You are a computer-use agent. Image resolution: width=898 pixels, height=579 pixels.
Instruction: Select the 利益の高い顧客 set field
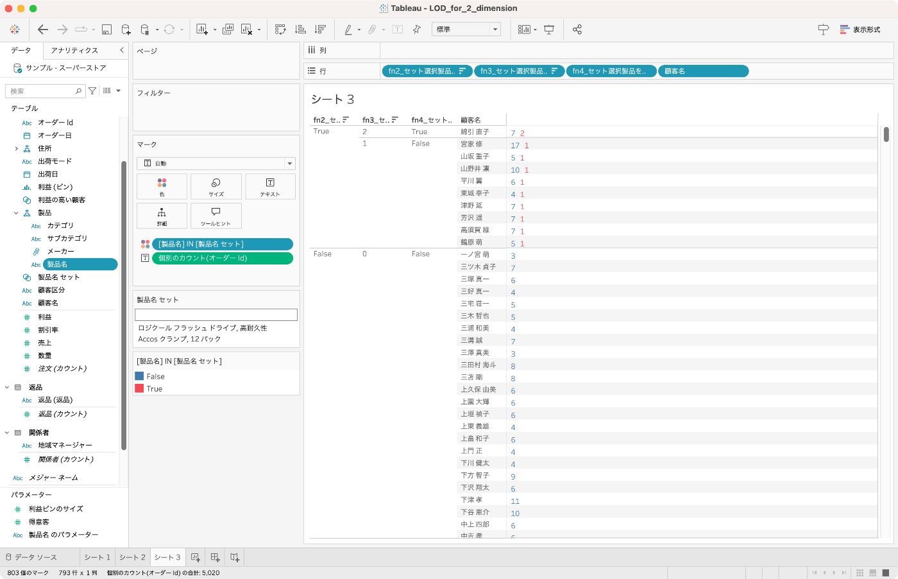(61, 200)
